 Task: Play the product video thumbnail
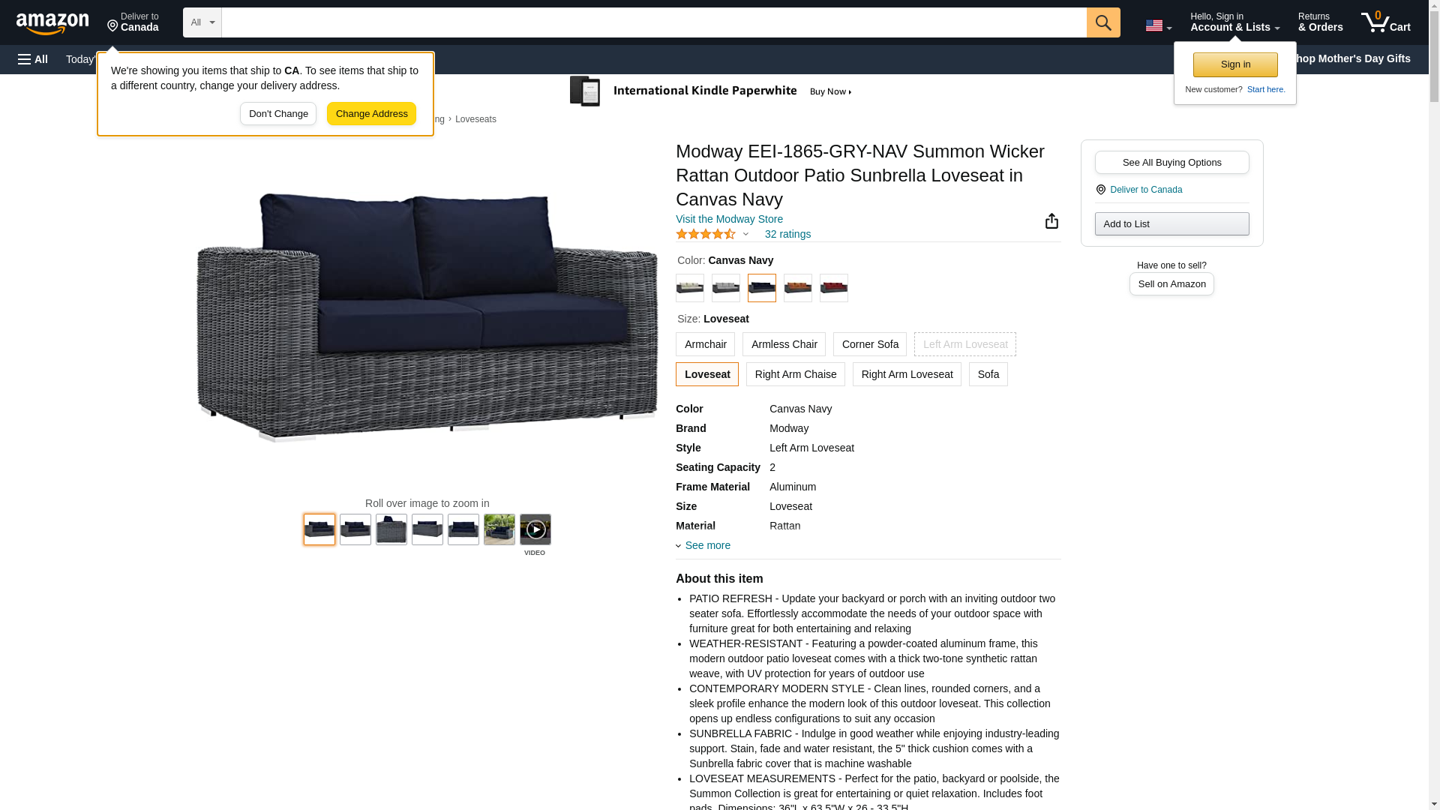pos(535,529)
